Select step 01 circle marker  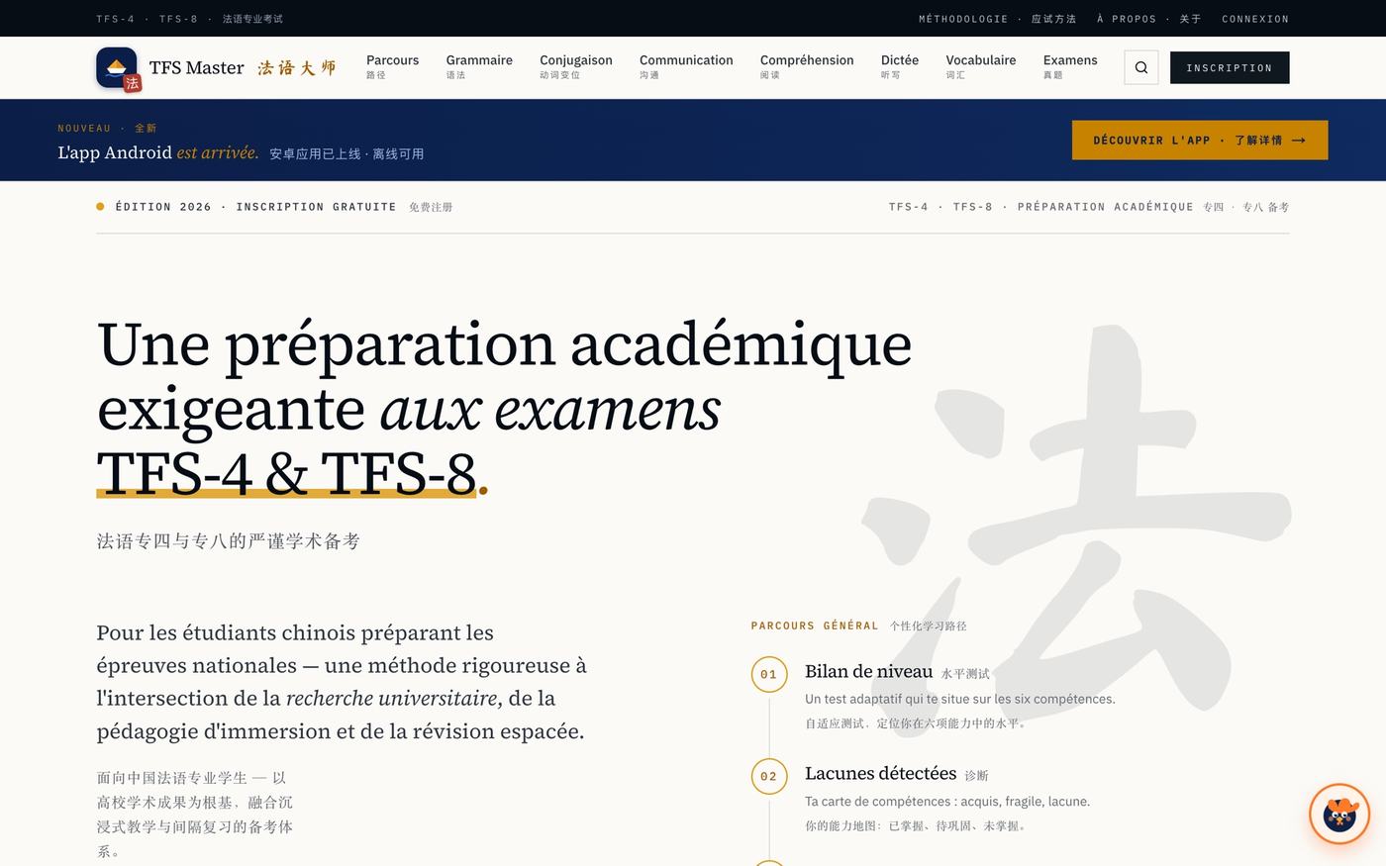coord(769,674)
